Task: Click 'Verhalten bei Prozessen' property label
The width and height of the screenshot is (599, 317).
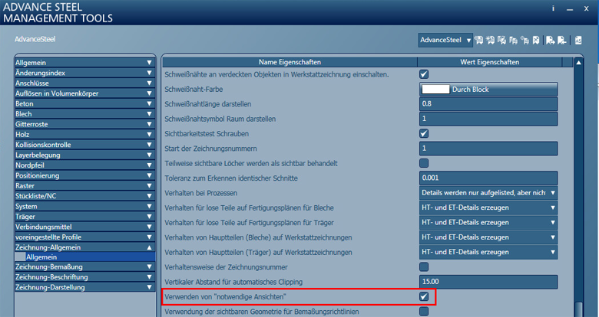Action: pyautogui.click(x=201, y=193)
